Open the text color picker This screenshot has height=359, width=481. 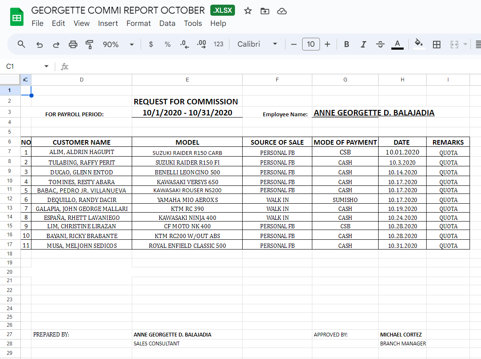[x=397, y=45]
